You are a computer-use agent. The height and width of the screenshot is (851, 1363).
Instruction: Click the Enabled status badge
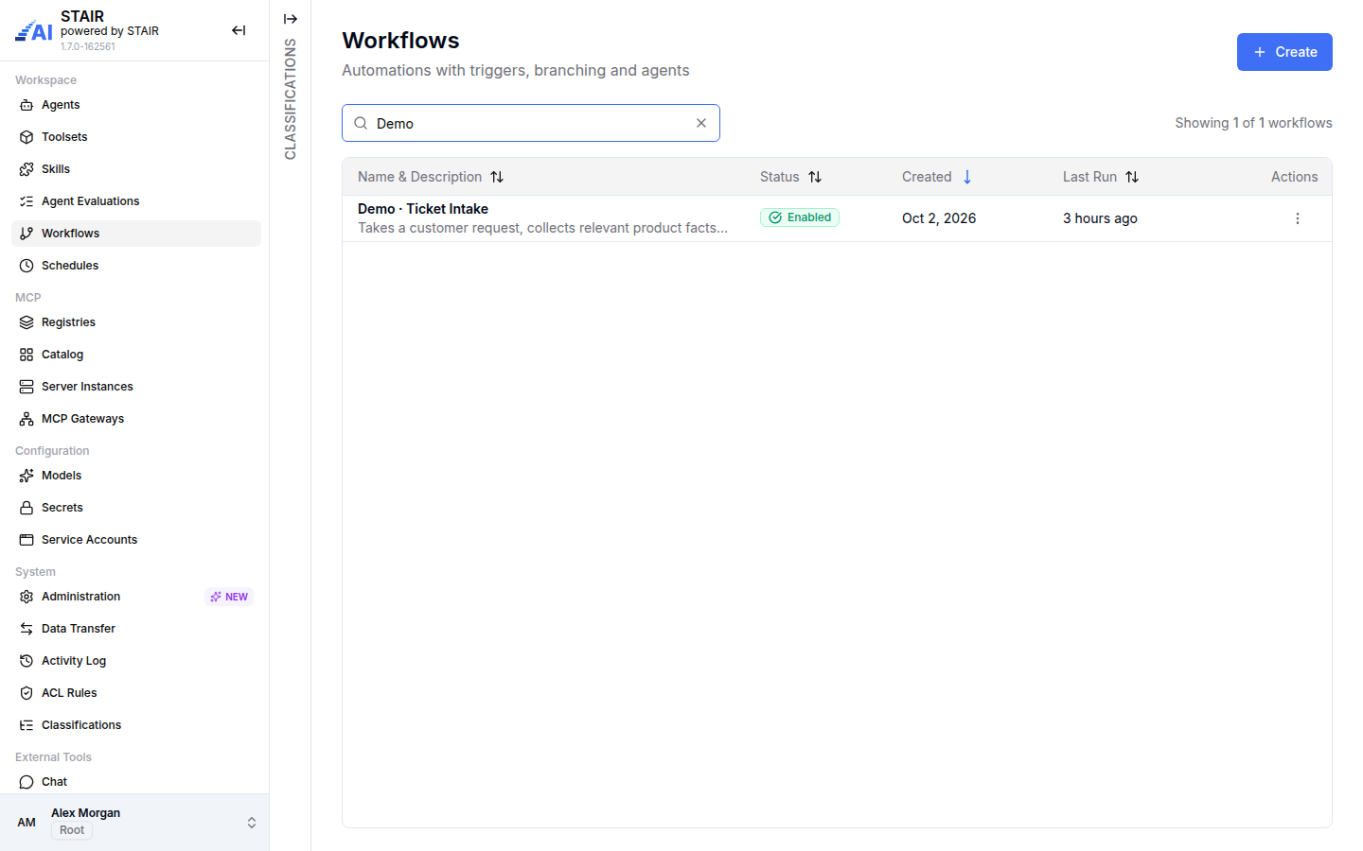point(800,217)
